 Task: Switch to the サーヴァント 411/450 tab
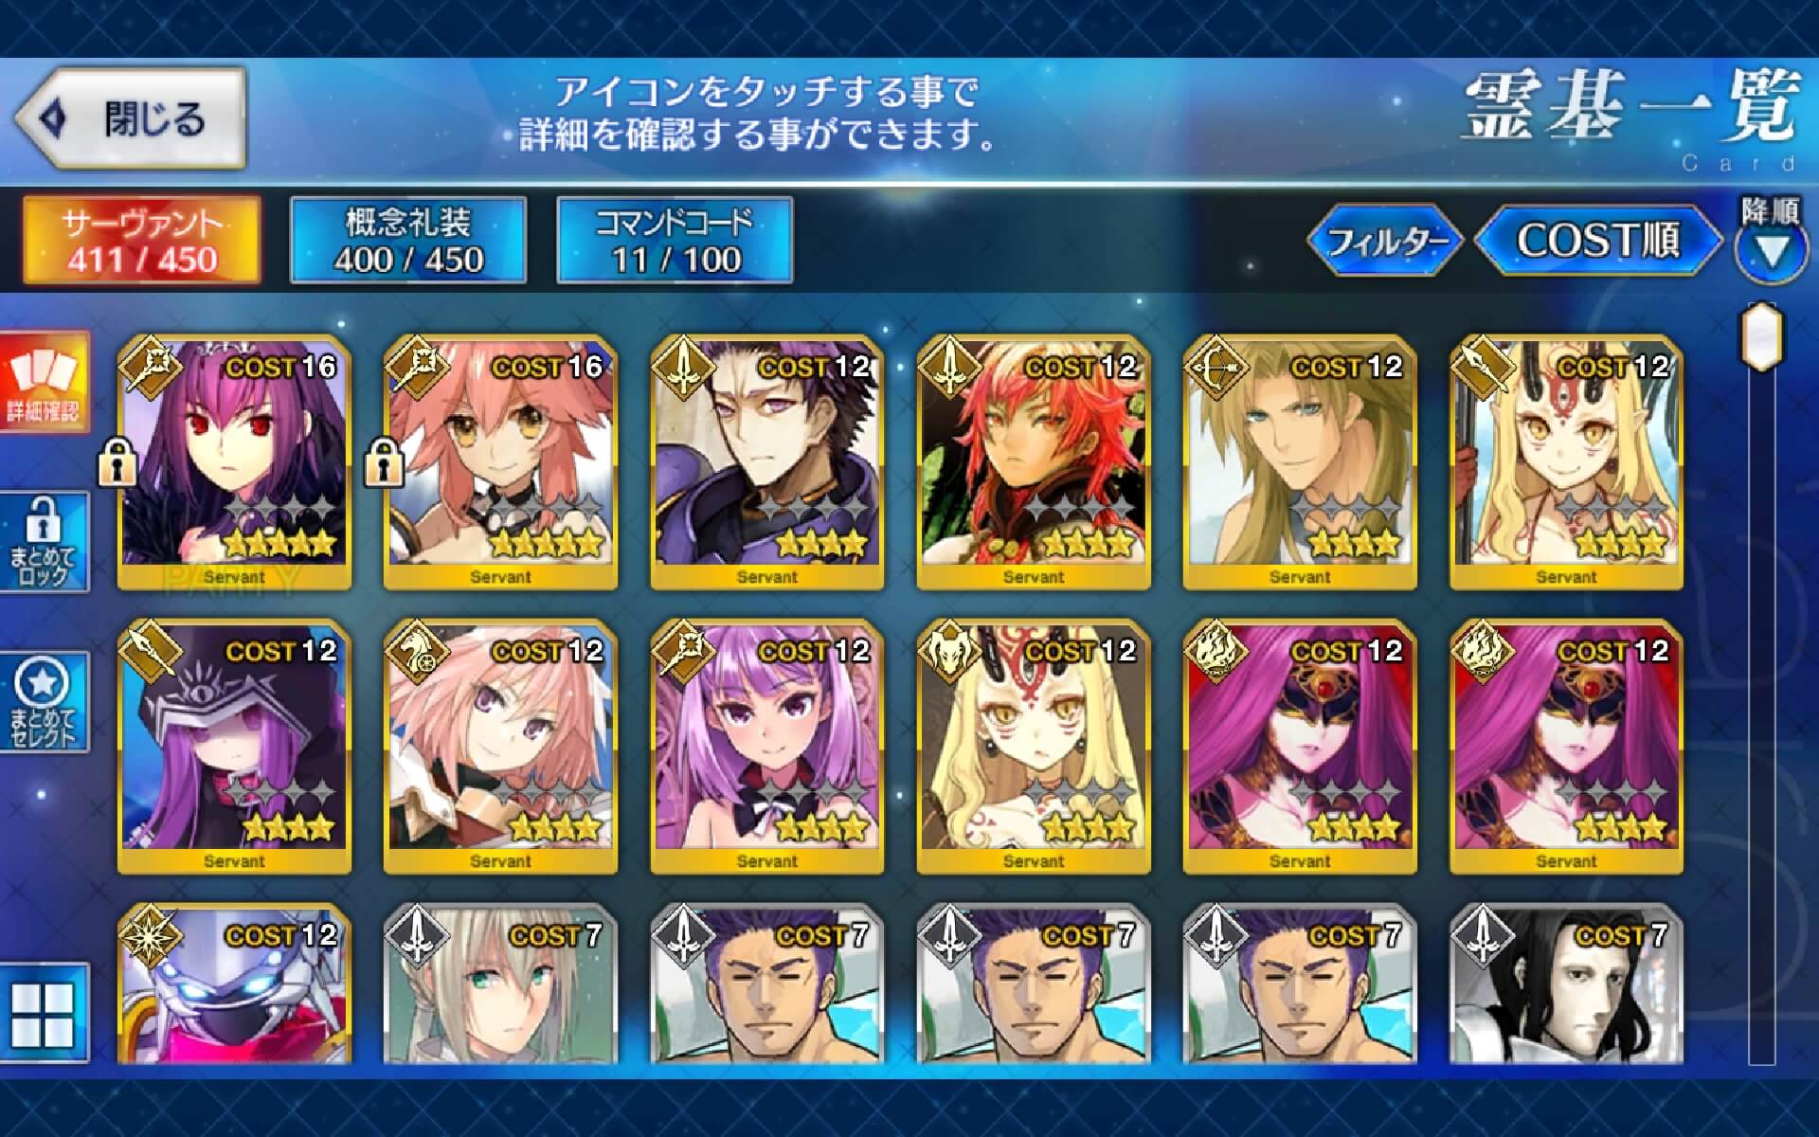(142, 240)
